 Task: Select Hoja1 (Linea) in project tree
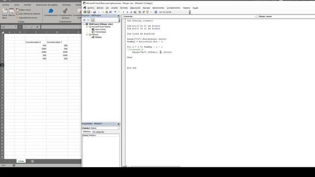pos(98,29)
